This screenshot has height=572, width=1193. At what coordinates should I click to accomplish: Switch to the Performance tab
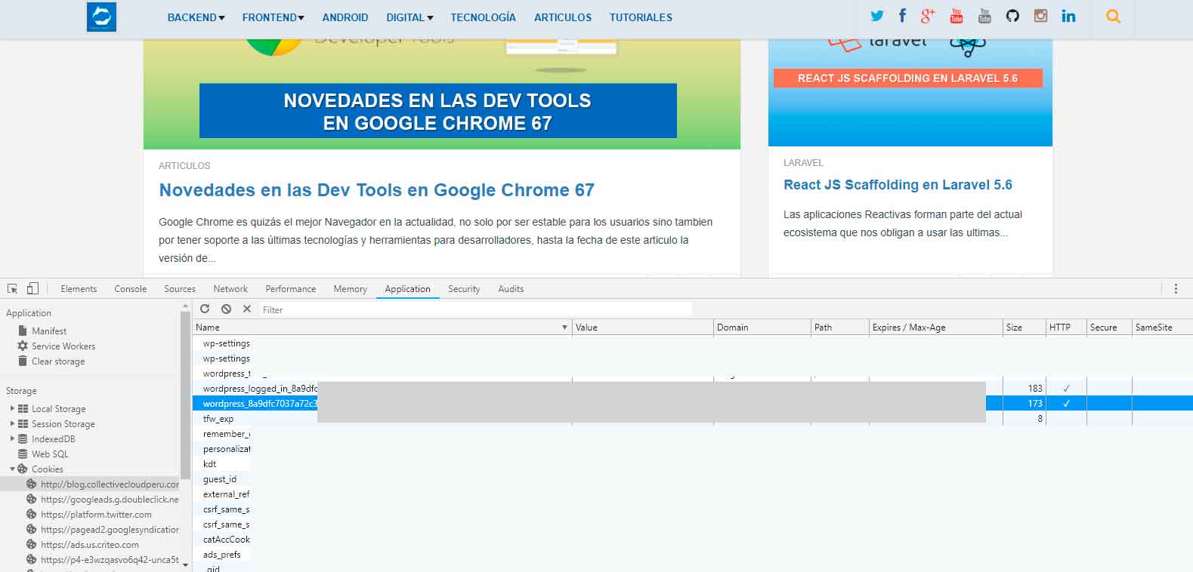(291, 289)
